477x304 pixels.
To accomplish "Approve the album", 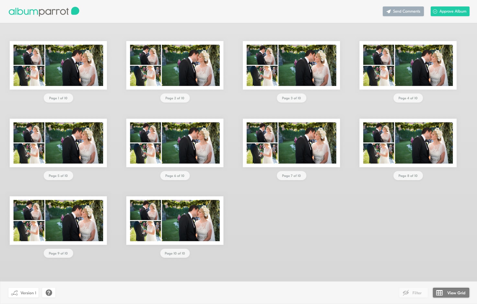I will click(x=450, y=11).
